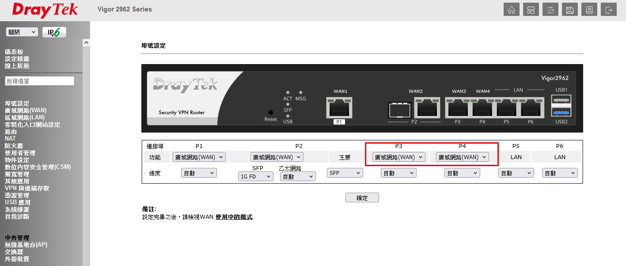
Task: Click the sliders settings icon
Action: click(x=550, y=10)
